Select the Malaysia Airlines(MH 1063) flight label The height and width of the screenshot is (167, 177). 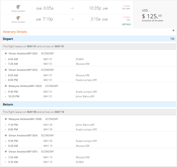[25, 86]
